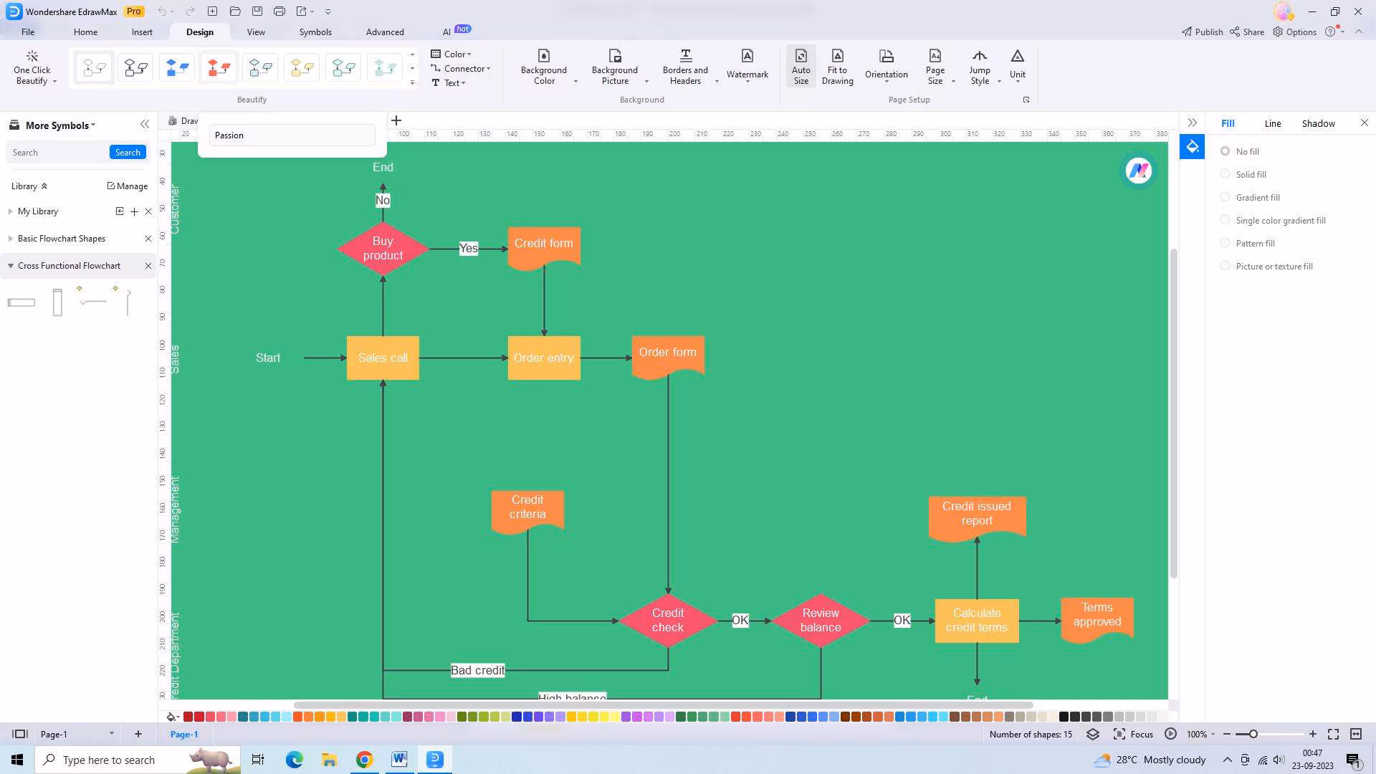Click the Jump Style icon

[979, 57]
